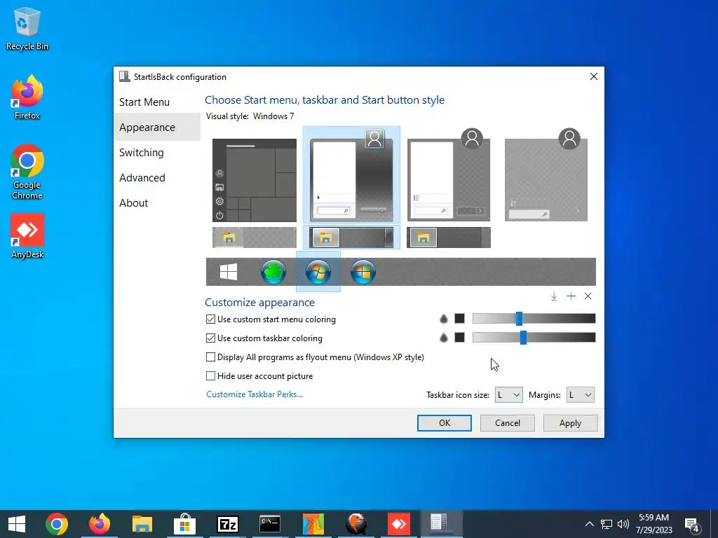The image size is (718, 538).
Task: Choose the green clover start orb
Action: pyautogui.click(x=273, y=272)
